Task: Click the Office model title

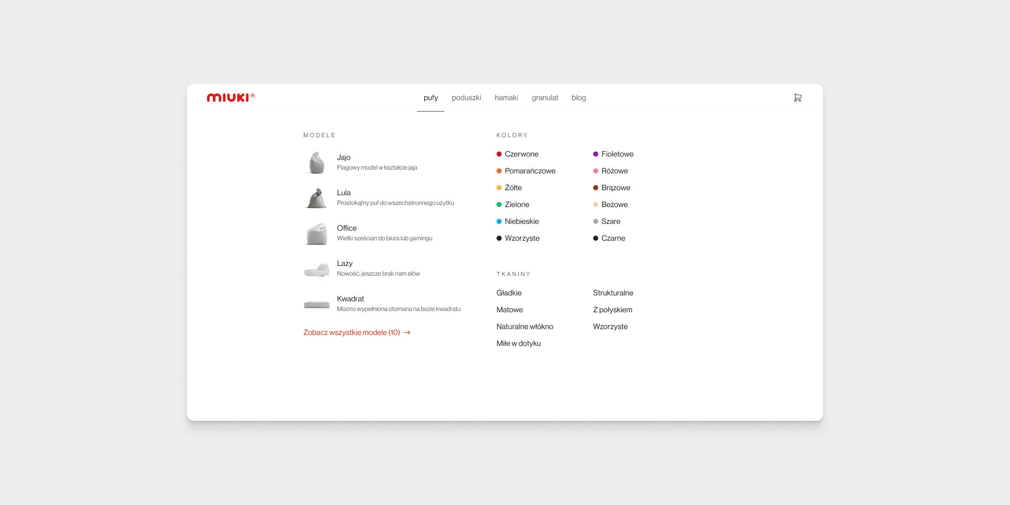Action: tap(347, 228)
